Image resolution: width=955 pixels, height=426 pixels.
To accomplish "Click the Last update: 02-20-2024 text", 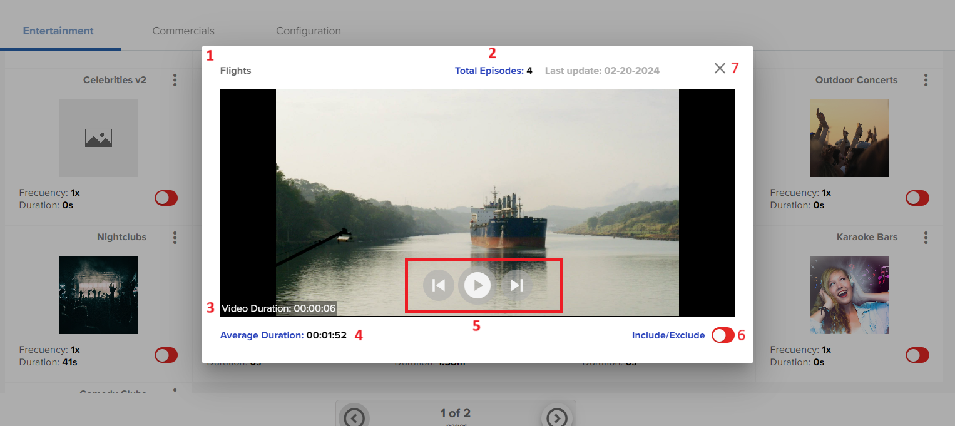I will click(602, 71).
